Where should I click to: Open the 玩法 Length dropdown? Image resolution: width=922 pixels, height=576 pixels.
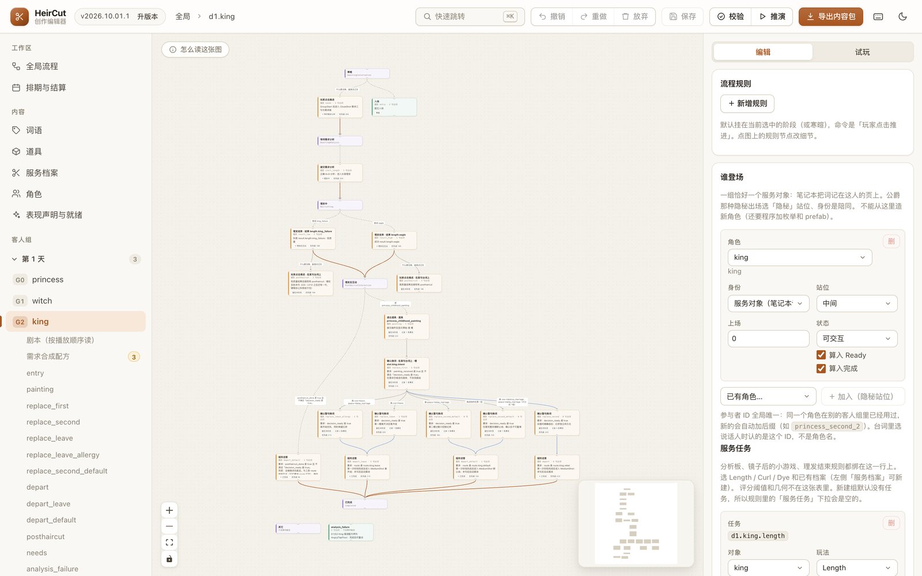857,567
